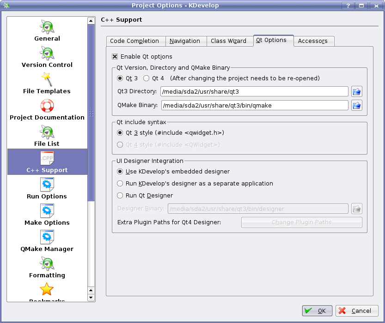This screenshot has height=323, width=385.
Task: Select Run Options in sidebar
Action: pyautogui.click(x=47, y=189)
